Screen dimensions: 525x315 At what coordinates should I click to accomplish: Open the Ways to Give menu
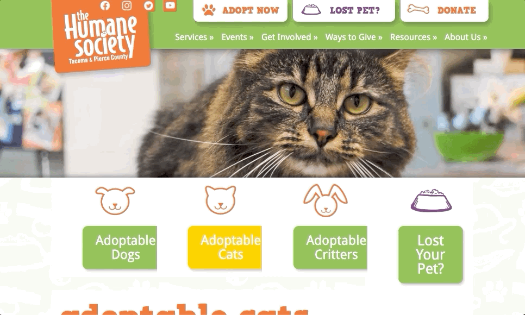(354, 37)
